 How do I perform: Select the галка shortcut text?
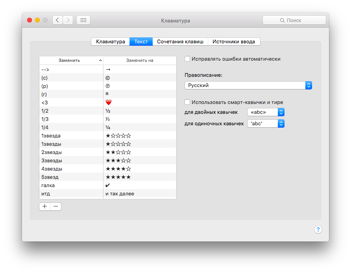tap(48, 186)
